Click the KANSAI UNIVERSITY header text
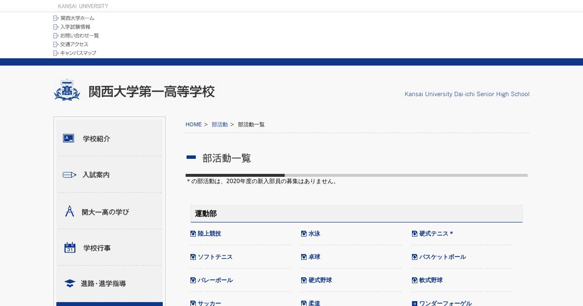 83,6
